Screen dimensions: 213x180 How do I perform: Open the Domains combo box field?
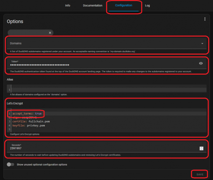106,43
